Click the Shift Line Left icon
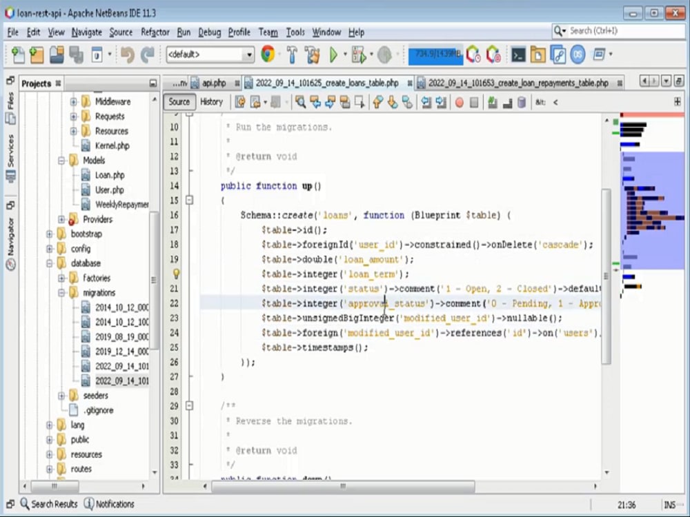 click(426, 102)
